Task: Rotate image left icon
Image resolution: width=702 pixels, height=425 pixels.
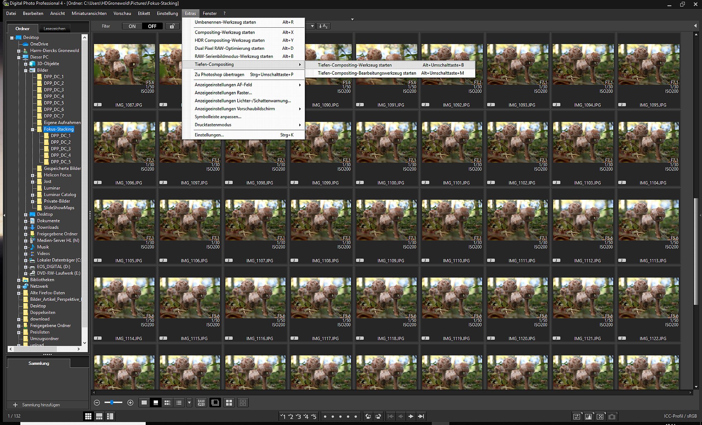Action: (x=368, y=416)
